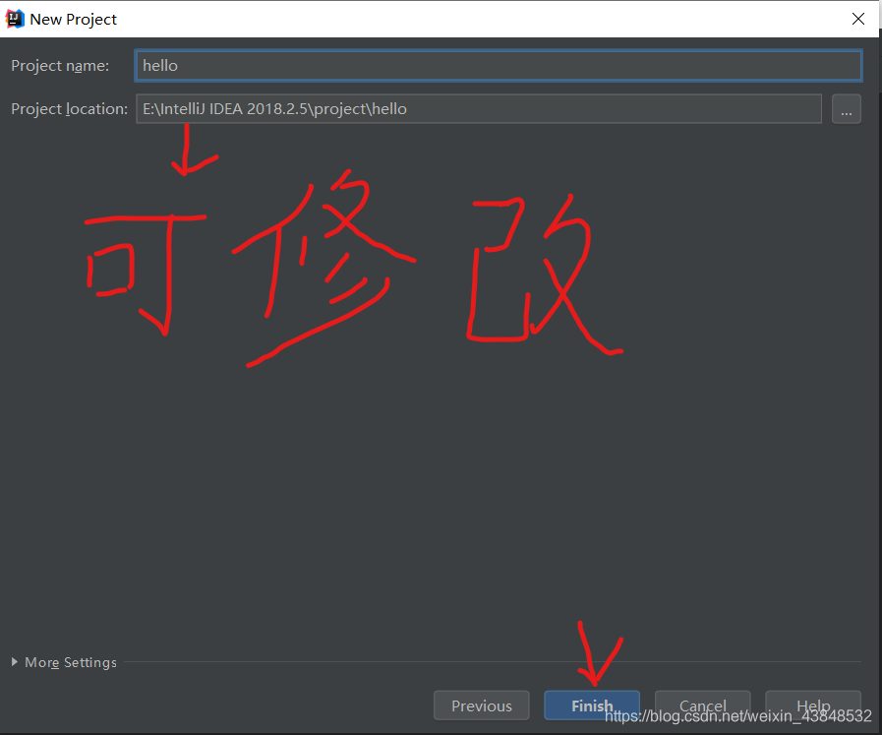Close the New Project dialog
882x735 pixels.
[857, 18]
